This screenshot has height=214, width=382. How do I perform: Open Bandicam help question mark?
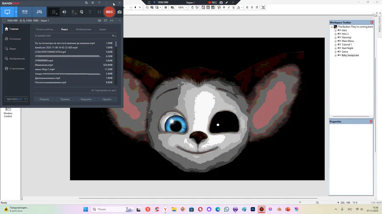(x=99, y=3)
